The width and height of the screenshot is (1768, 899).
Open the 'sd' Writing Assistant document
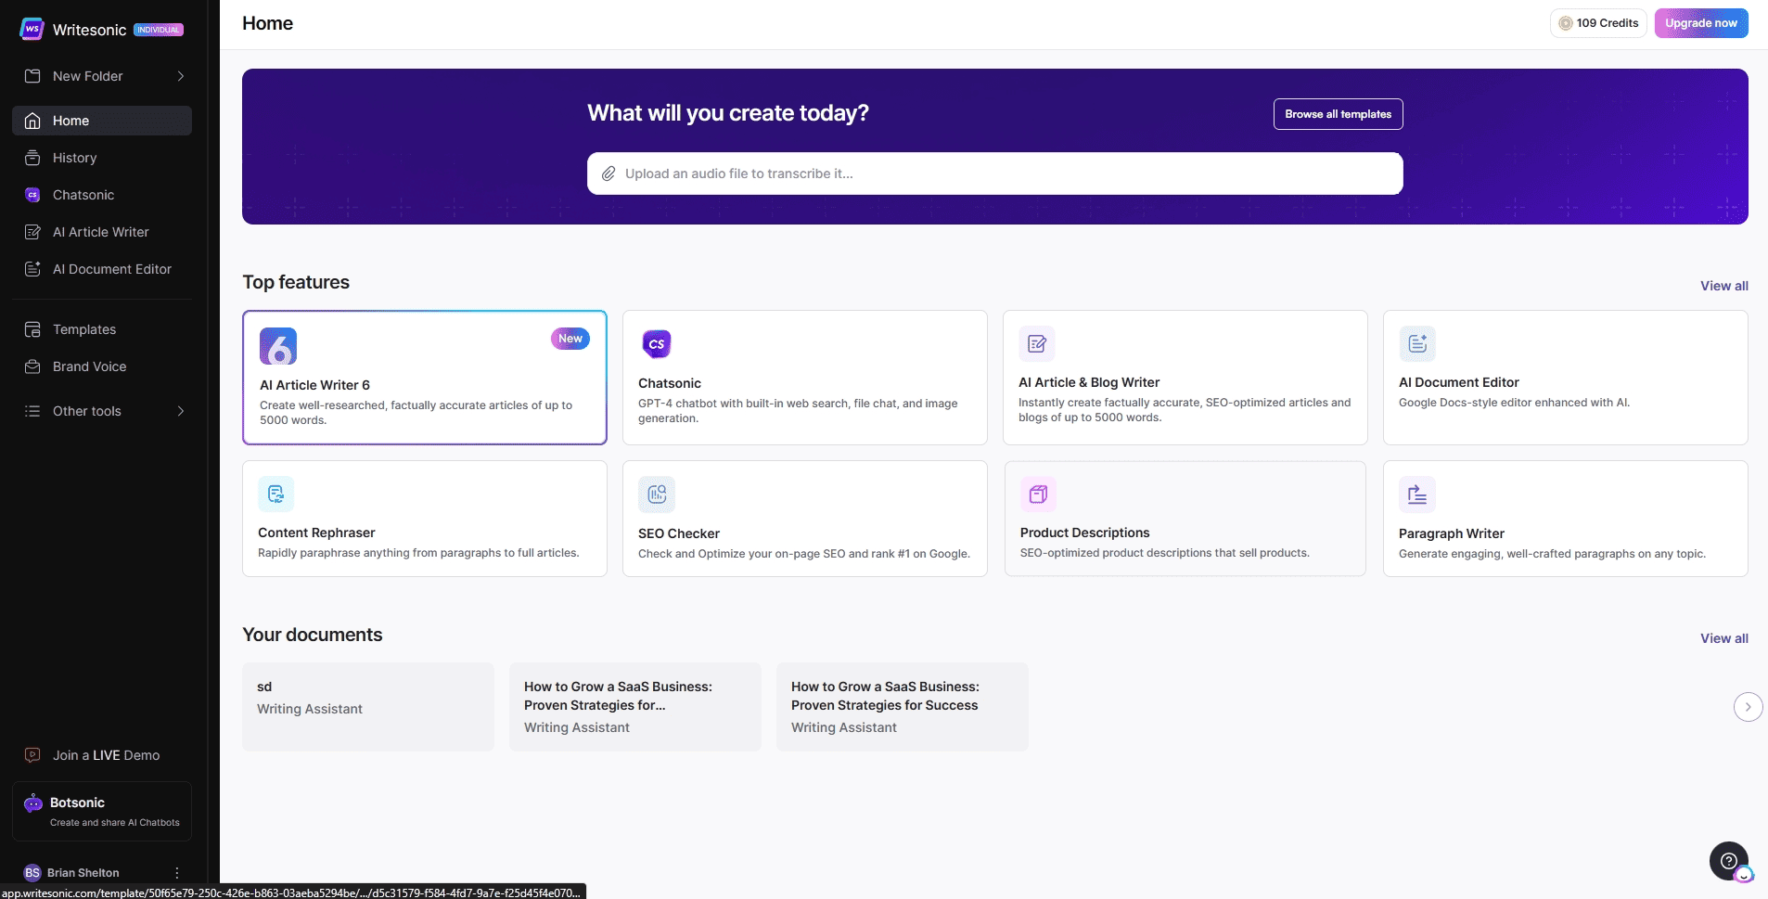[x=368, y=707]
